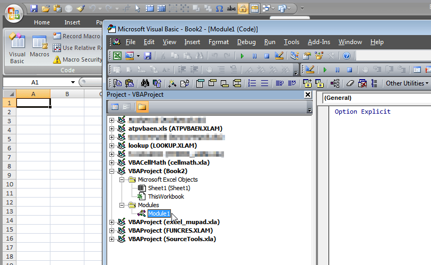Click the eraser icon in utilities toolbar
The height and width of the screenshot is (265, 431).
pos(350,83)
